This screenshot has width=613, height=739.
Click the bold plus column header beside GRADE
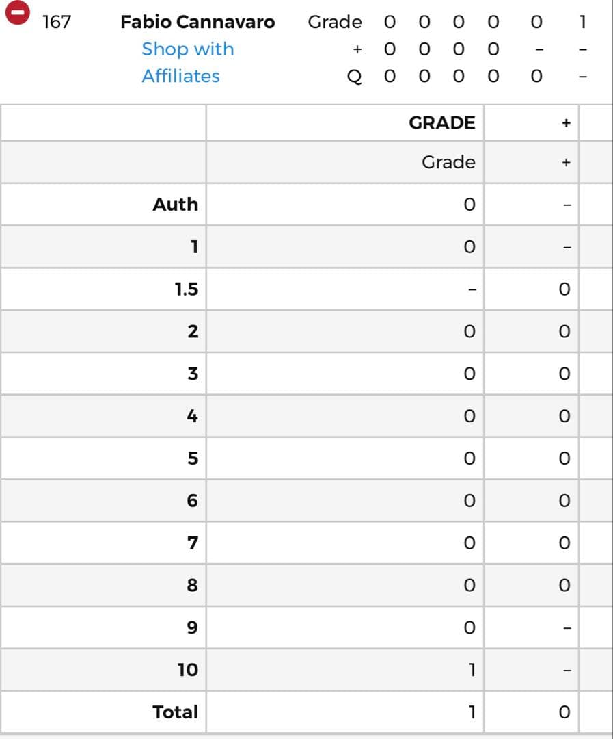coord(565,123)
